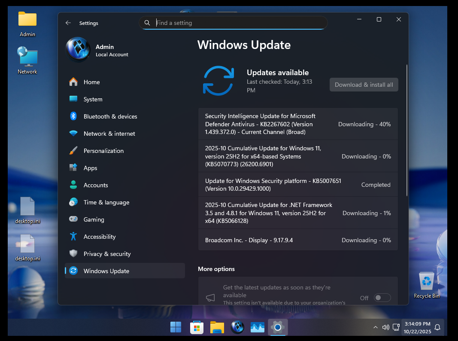Open the notification bell icon
Screen dimensions: 458x341
point(437,327)
